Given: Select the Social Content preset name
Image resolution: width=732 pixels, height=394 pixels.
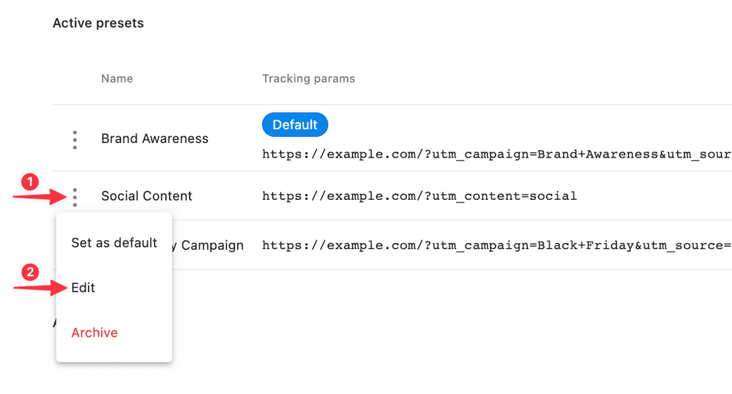Looking at the screenshot, I should pos(146,196).
